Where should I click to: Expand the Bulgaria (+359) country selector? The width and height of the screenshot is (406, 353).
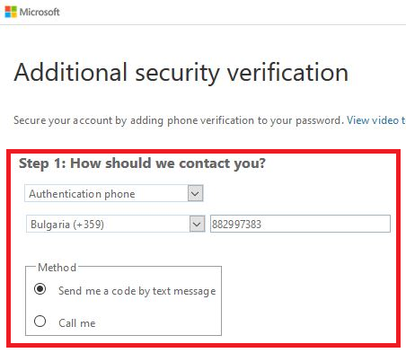click(116, 224)
